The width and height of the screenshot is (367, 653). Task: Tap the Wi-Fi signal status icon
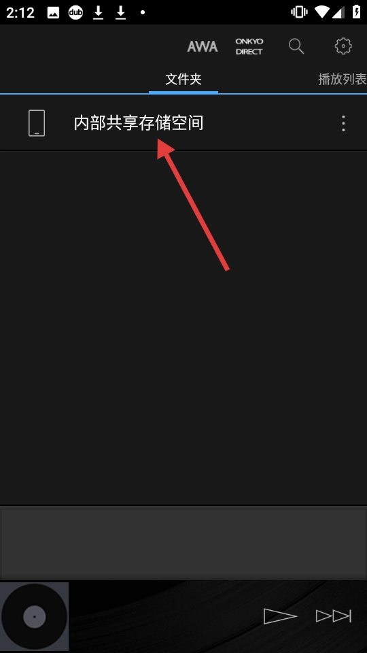point(322,12)
